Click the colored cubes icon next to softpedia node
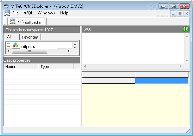Viewport: 193px width, 136px height. click(15, 45)
